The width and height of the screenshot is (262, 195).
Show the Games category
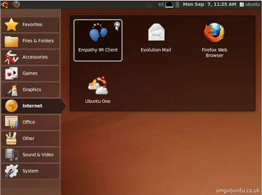coord(31,73)
